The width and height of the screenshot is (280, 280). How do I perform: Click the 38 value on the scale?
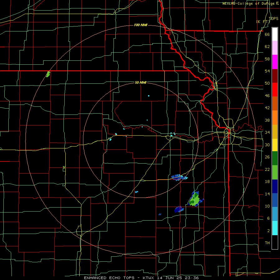(x=267, y=120)
